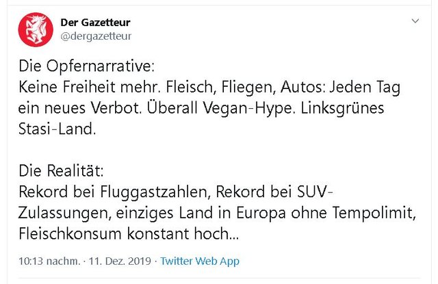Click the word 'Stasi-Land.' in the tweet
This screenshot has height=284, width=438.
[57, 129]
